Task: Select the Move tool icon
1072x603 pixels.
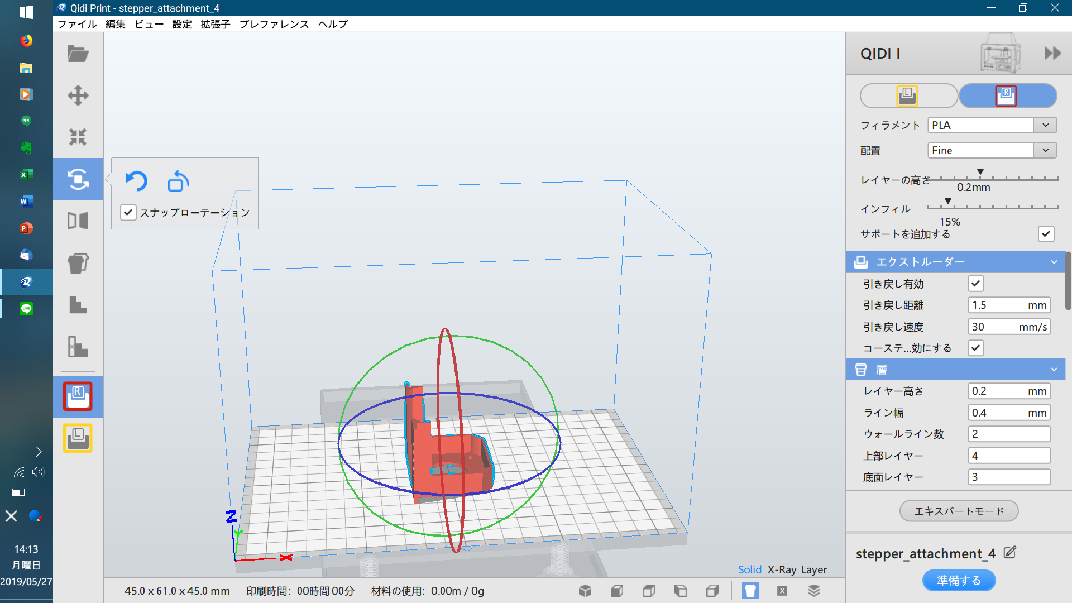Action: click(78, 95)
